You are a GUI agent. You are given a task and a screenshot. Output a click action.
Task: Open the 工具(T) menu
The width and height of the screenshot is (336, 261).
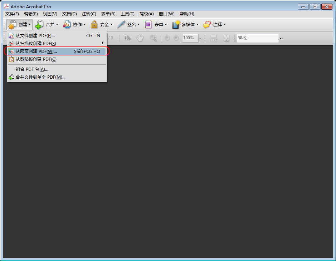[127, 14]
